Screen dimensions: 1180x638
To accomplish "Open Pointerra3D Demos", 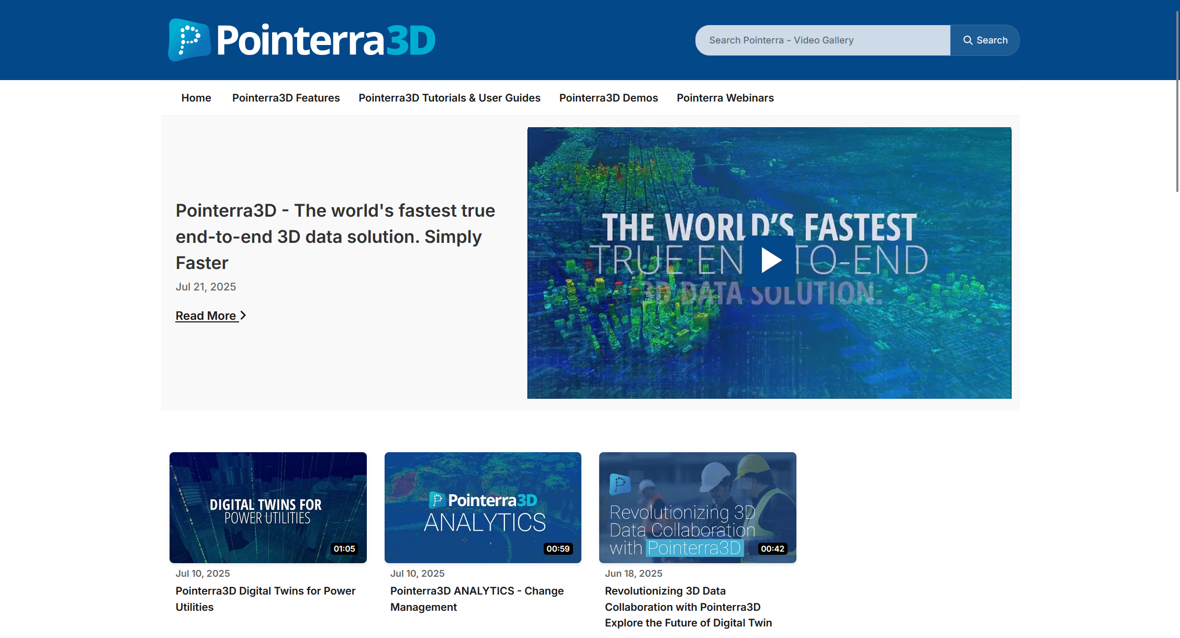I will [608, 97].
